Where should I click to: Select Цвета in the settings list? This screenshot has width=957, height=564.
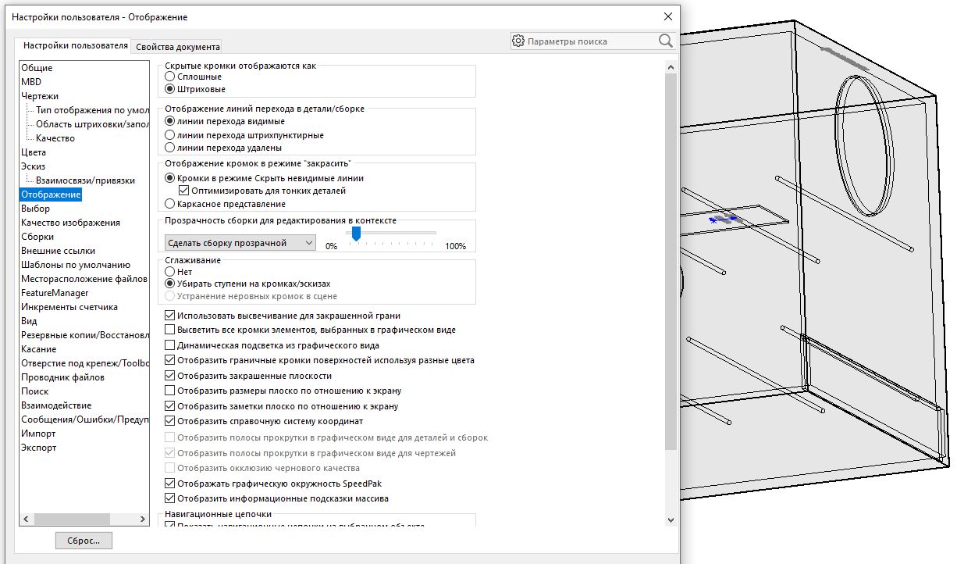coord(34,152)
